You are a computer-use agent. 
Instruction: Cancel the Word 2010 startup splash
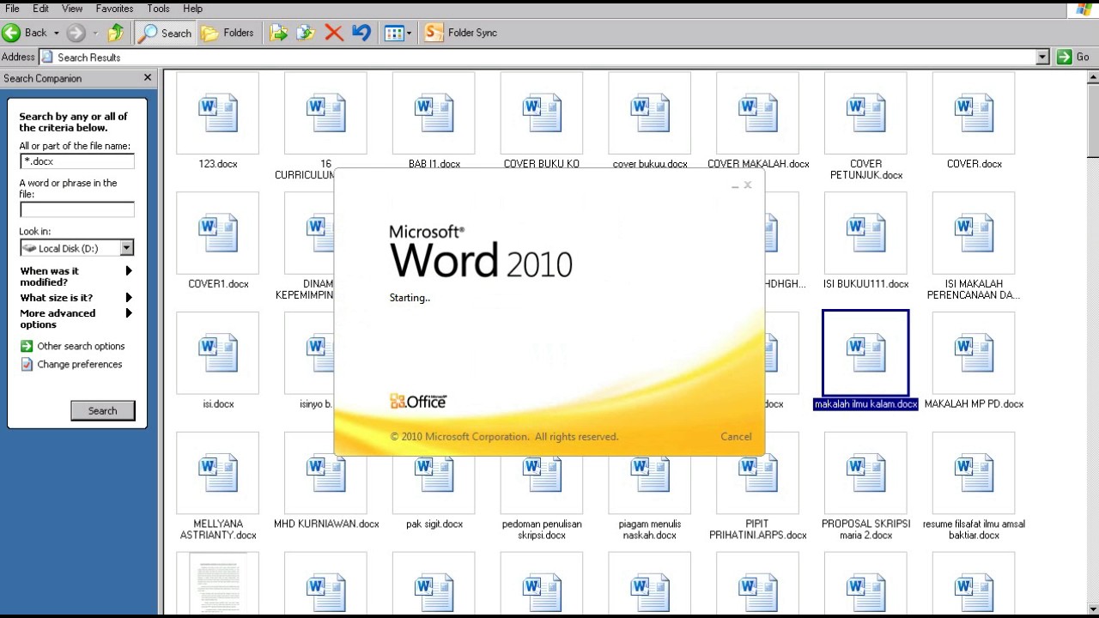click(x=736, y=436)
